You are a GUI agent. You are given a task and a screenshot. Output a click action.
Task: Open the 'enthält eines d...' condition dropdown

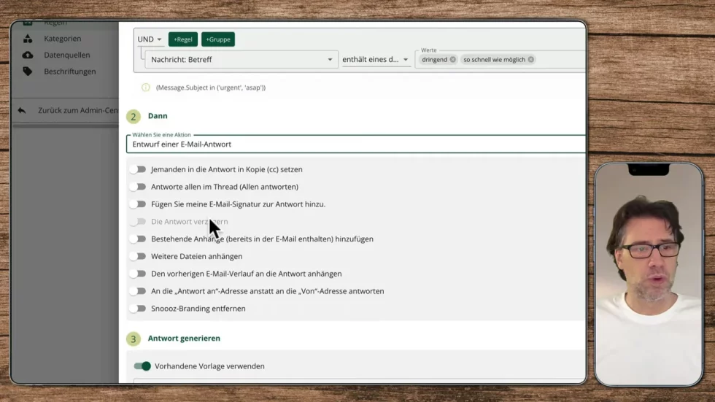(x=376, y=60)
